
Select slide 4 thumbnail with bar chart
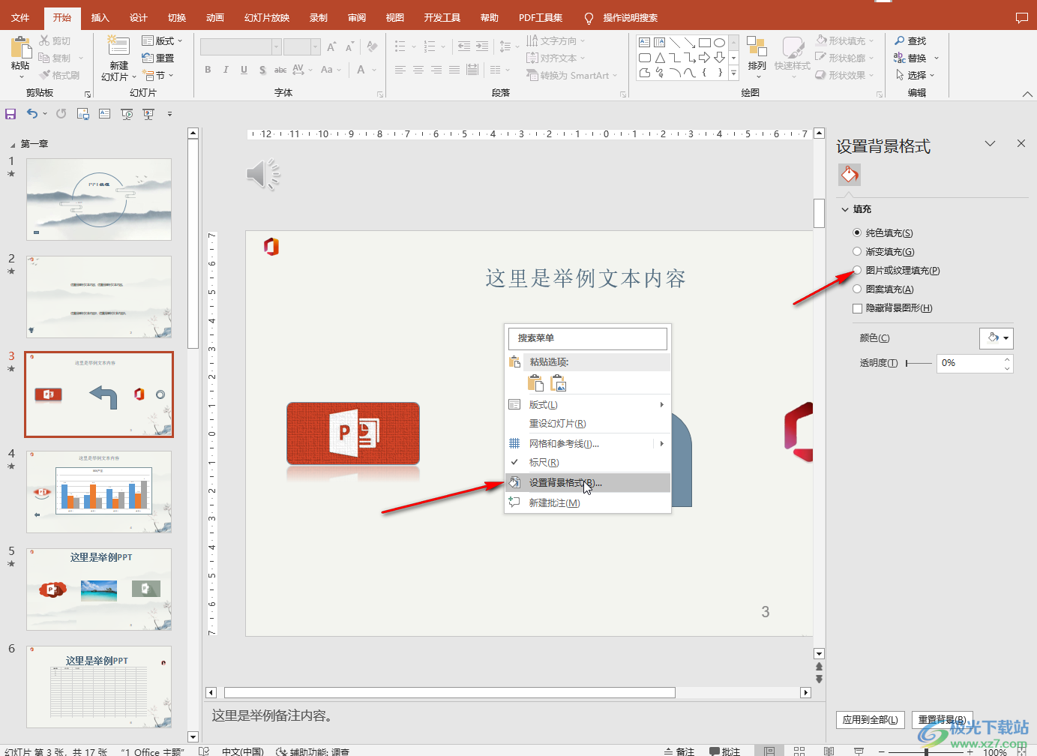pos(99,492)
